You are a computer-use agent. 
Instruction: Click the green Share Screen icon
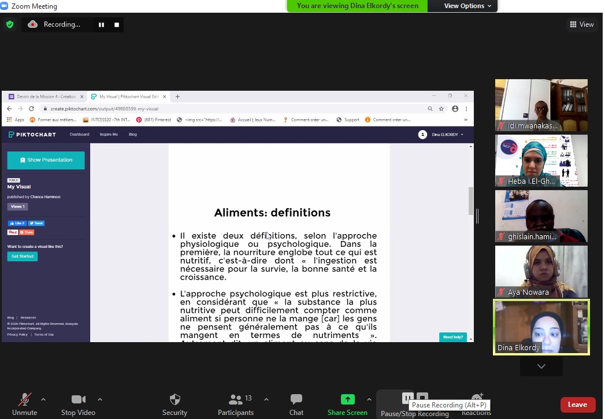pyautogui.click(x=347, y=399)
